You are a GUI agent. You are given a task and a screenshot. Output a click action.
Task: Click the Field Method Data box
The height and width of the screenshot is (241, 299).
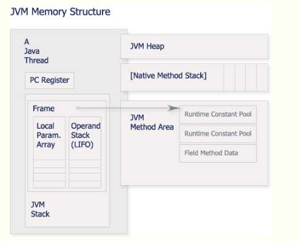coord(218,153)
